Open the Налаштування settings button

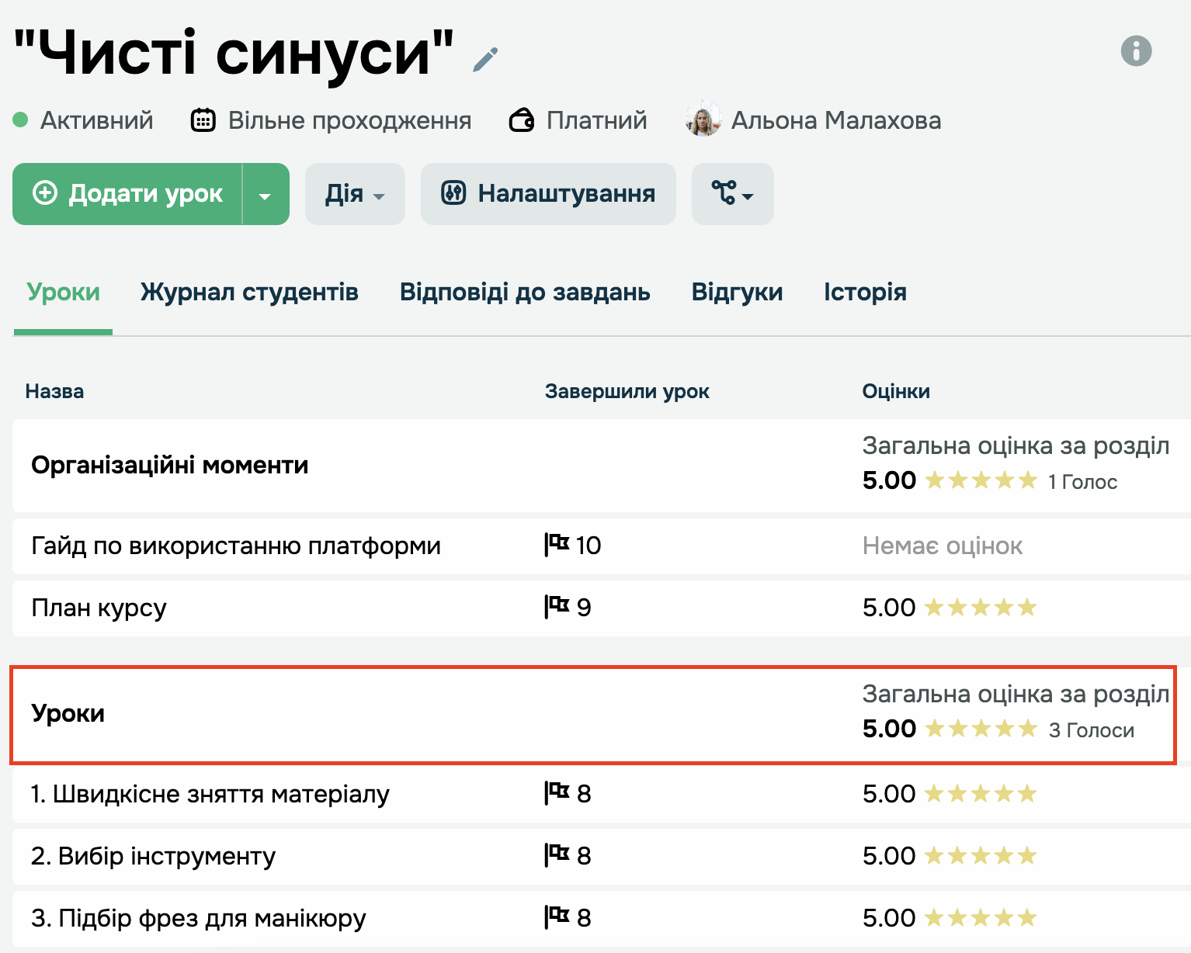tap(548, 194)
